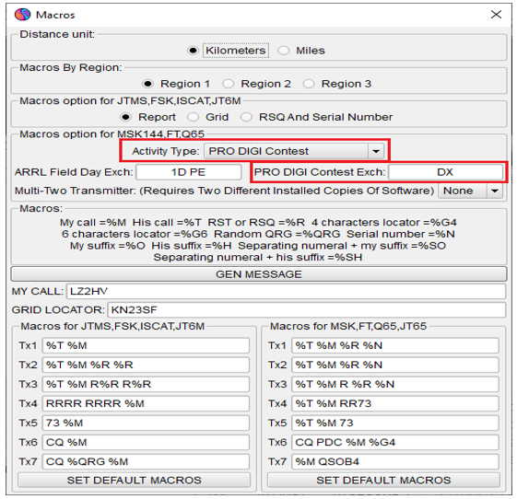The image size is (517, 499).
Task: Select the Kilometers radio button
Action: pyautogui.click(x=193, y=51)
